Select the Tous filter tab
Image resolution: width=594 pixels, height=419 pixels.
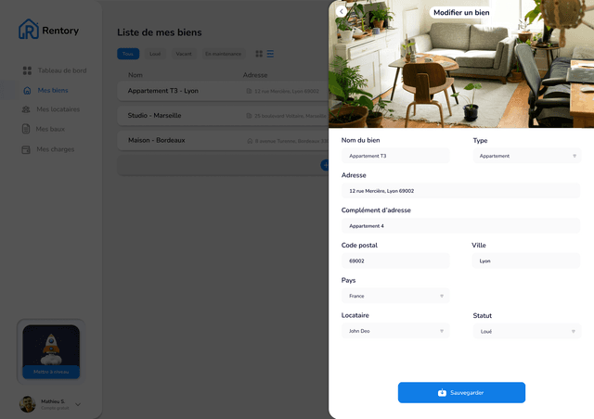[128, 54]
